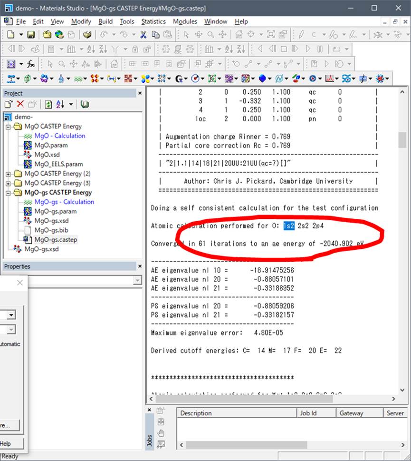Viewport: 411px width, 461px height.
Task: Click the yellow Import icon next to Save
Action: click(47, 35)
